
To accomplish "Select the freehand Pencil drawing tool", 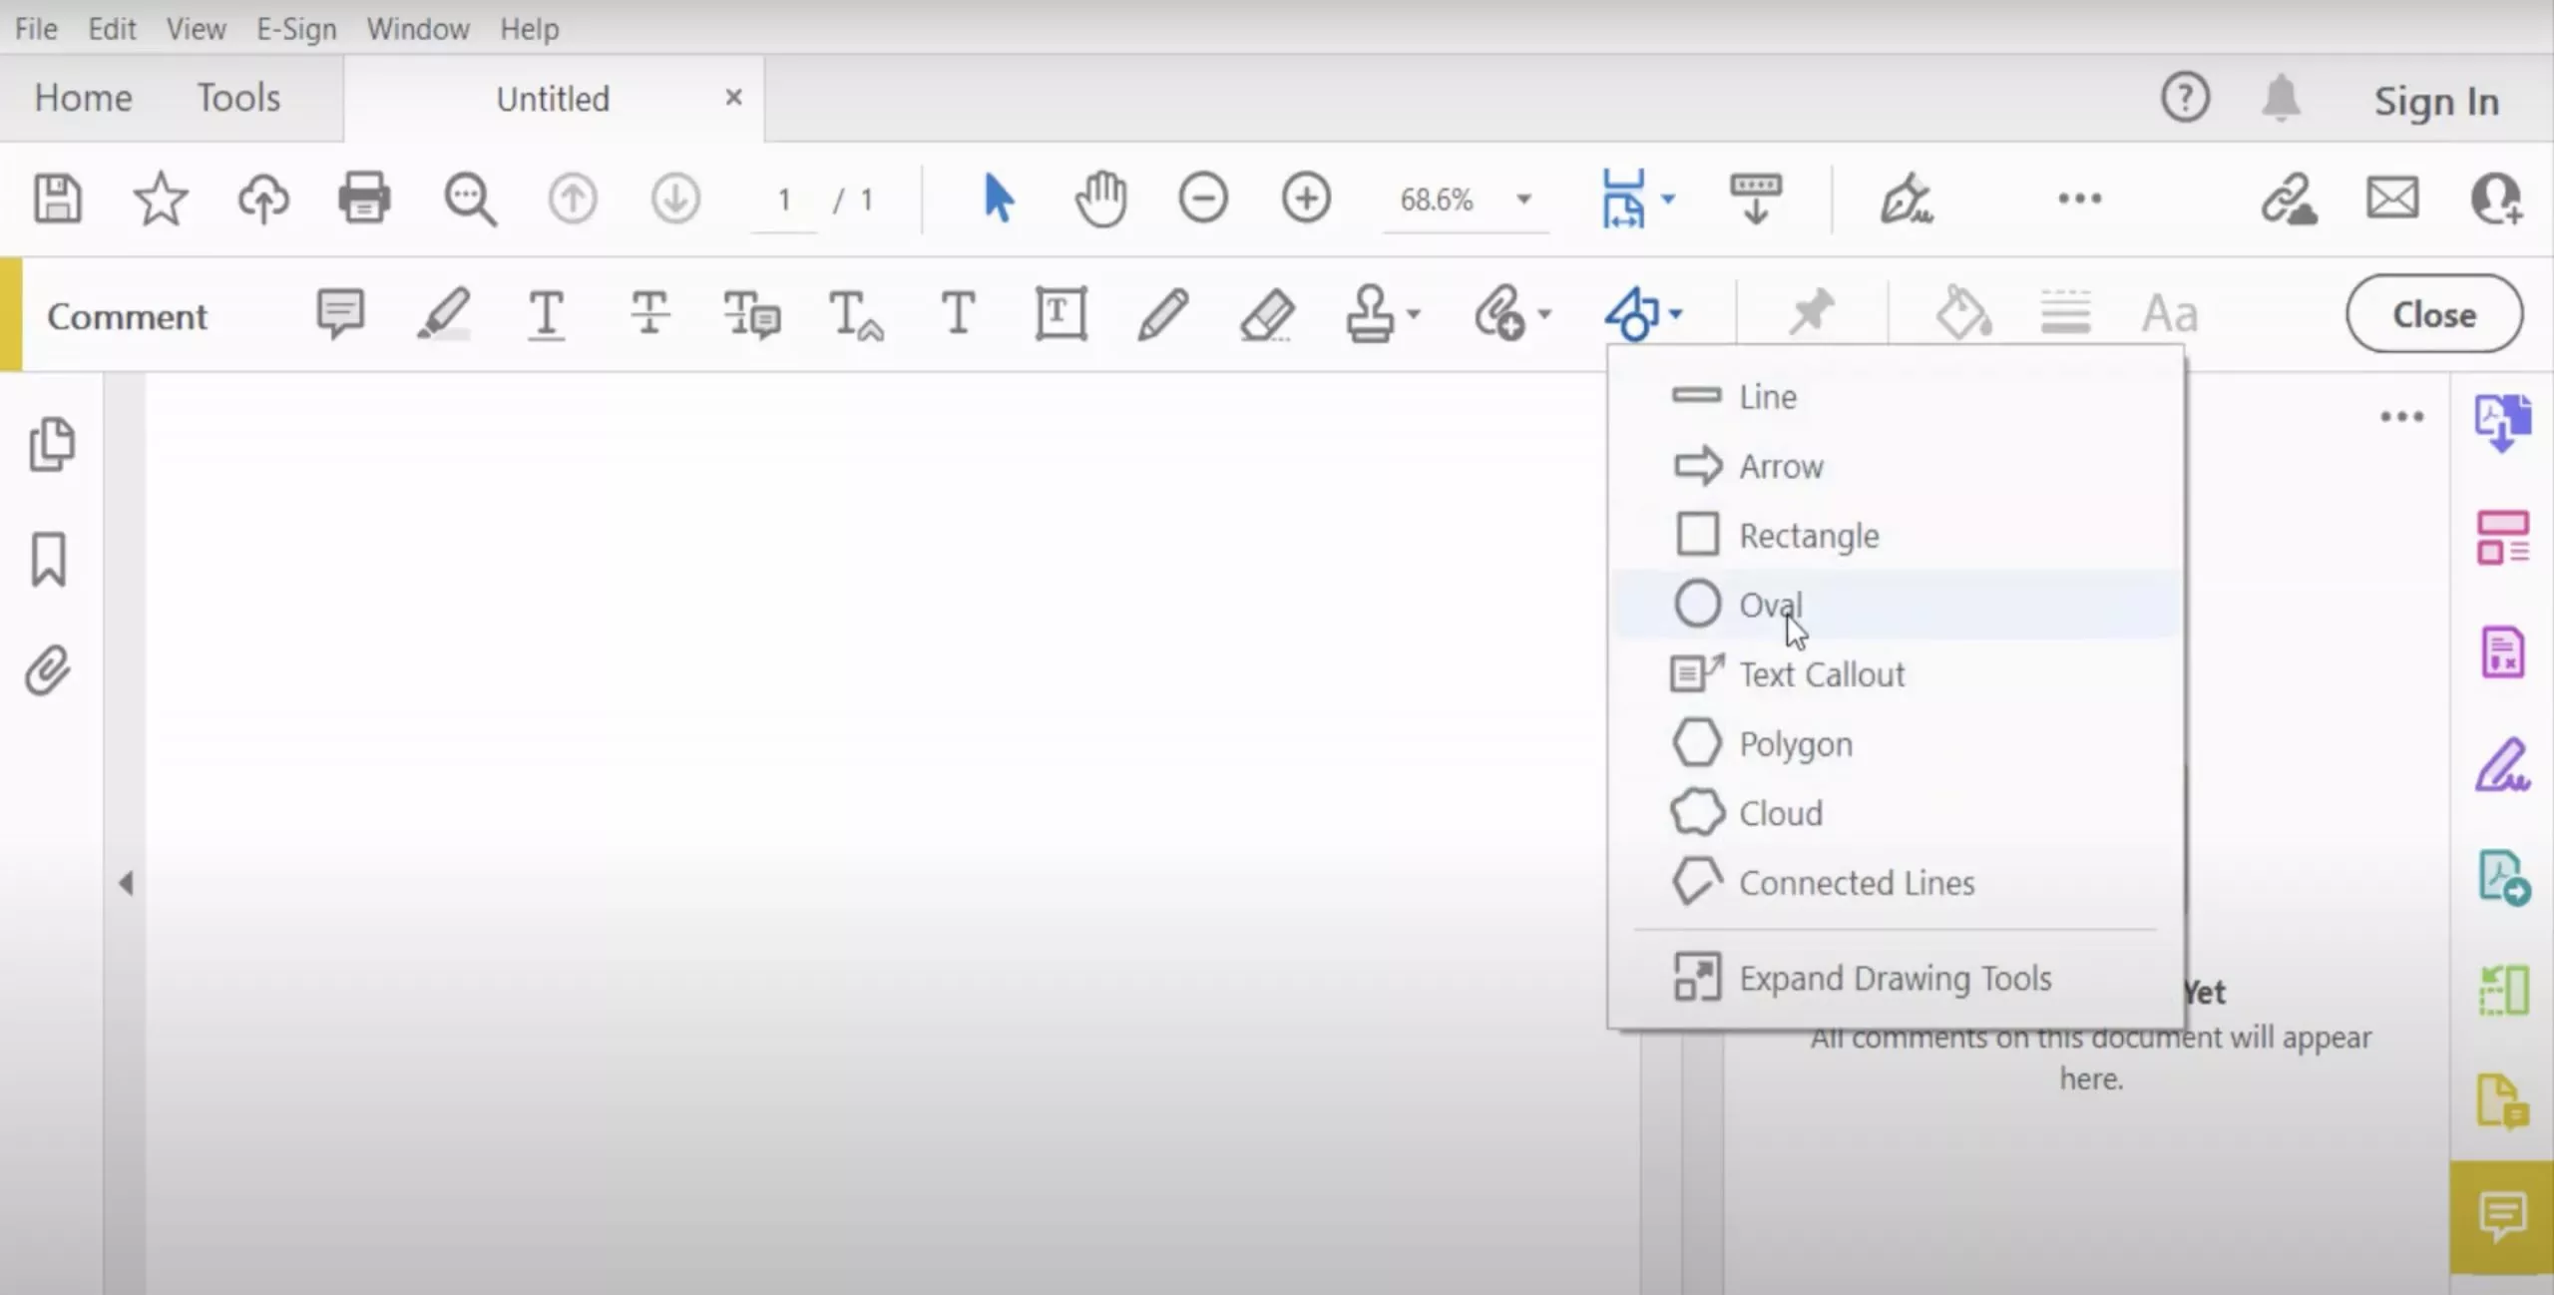I will tap(1160, 313).
